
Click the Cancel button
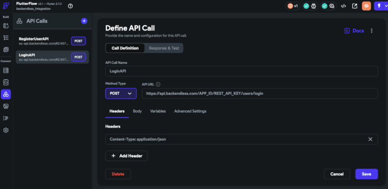point(337,174)
